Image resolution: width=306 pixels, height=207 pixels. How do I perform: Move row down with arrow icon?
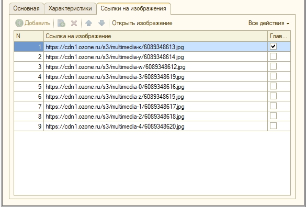coord(101,23)
